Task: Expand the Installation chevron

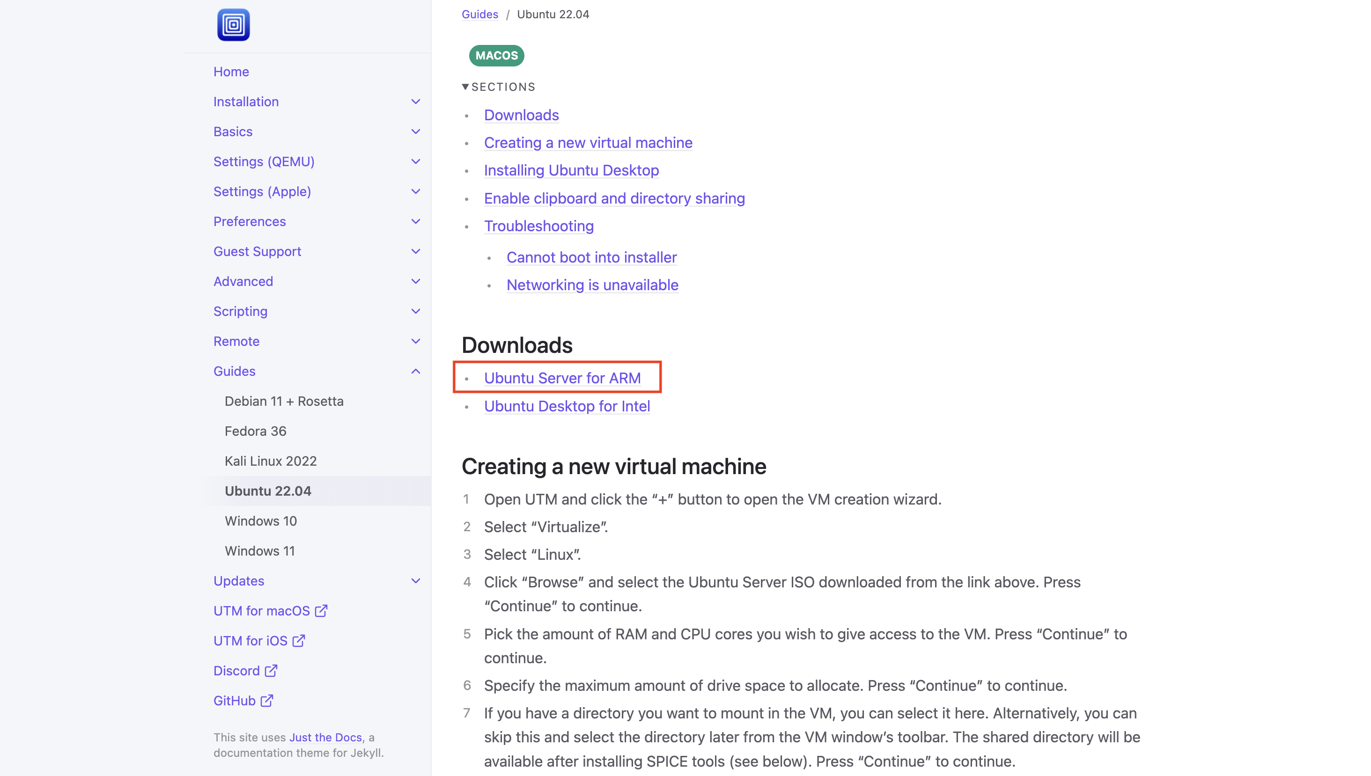Action: (416, 101)
